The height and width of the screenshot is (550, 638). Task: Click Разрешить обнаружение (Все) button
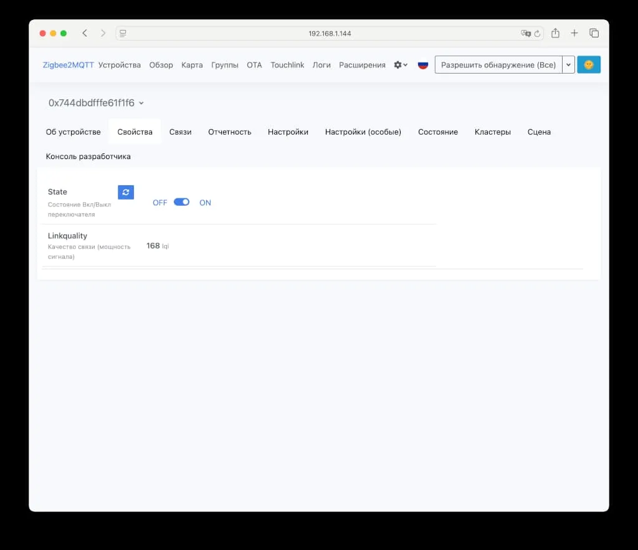pos(498,65)
